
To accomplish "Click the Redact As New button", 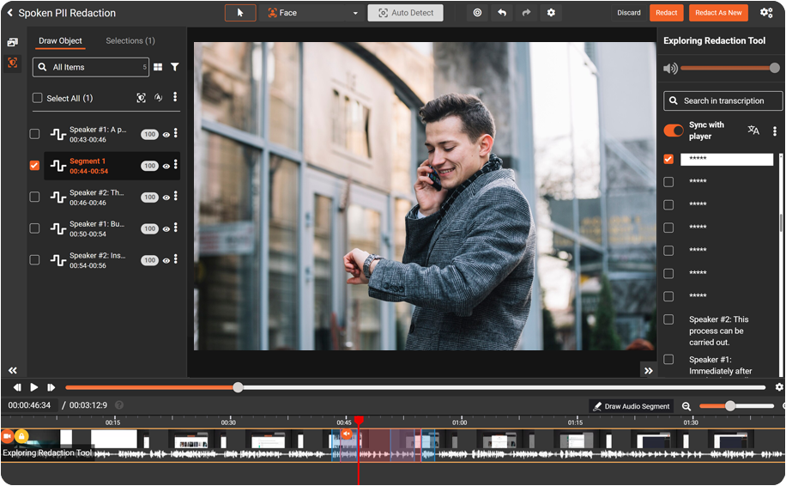I will 718,13.
